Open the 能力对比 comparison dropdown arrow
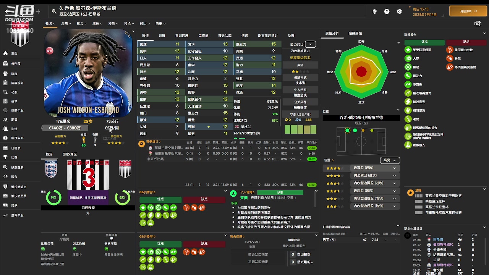489x275 pixels. pos(310,44)
